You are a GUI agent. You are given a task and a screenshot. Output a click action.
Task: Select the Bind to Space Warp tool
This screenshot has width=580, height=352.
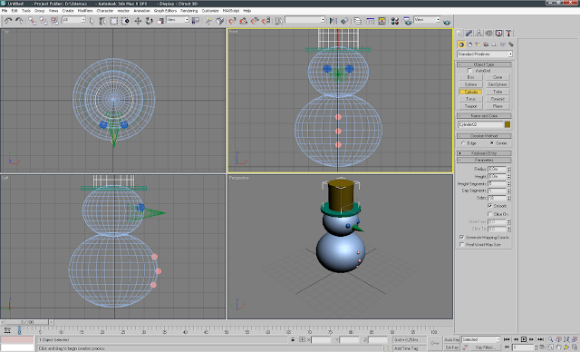click(54, 21)
